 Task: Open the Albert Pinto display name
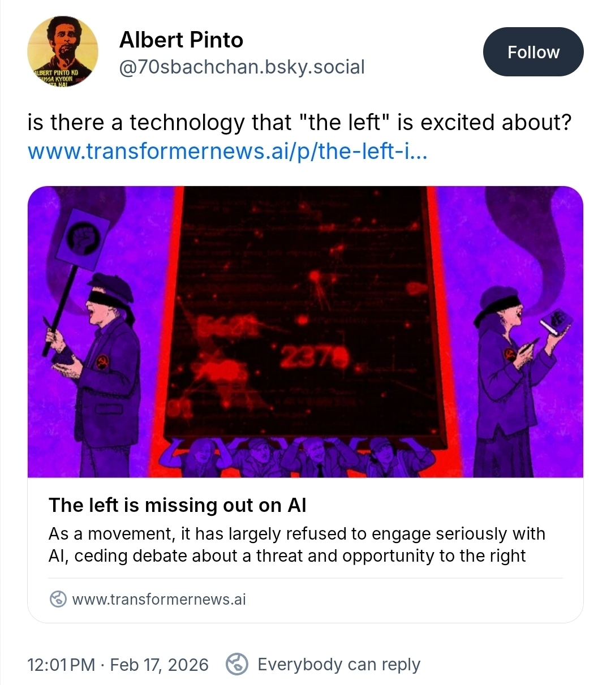(181, 40)
